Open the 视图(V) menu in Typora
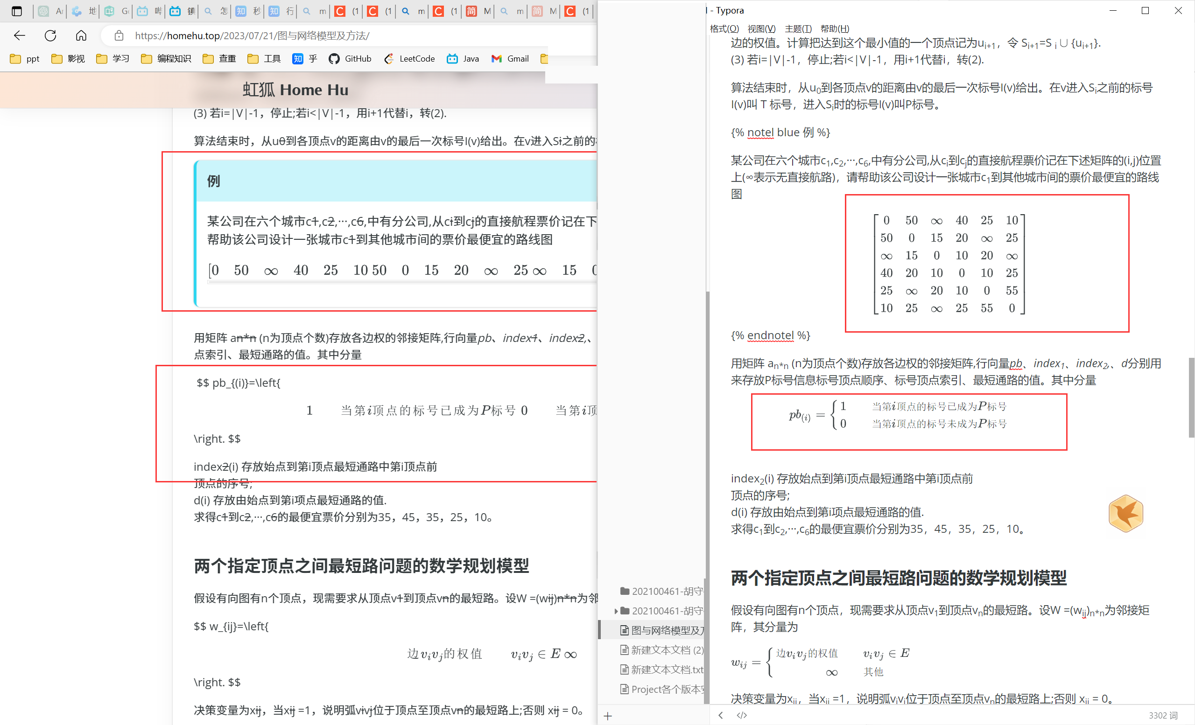Image resolution: width=1195 pixels, height=725 pixels. (761, 28)
